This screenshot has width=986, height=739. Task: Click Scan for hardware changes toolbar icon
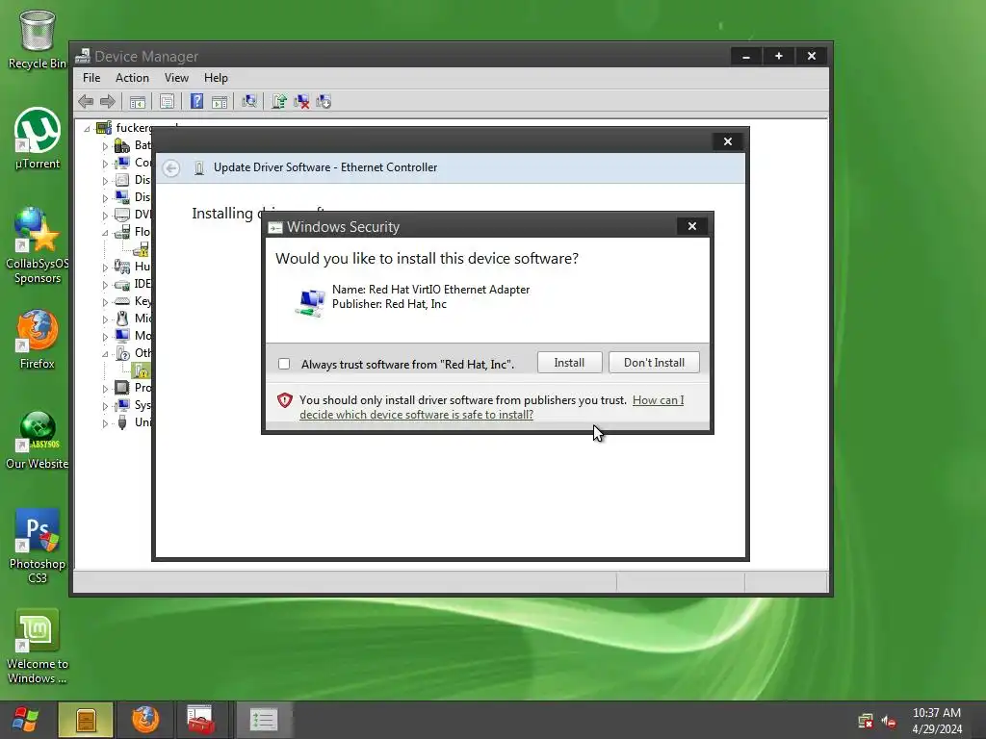pos(249,101)
